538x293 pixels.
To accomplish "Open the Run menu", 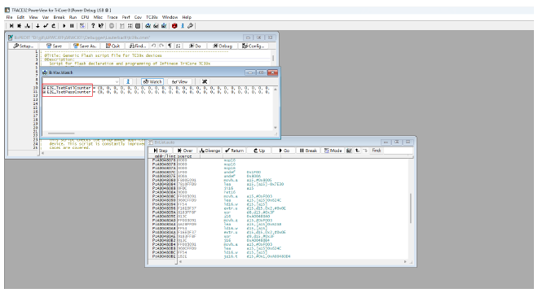I will tap(73, 17).
